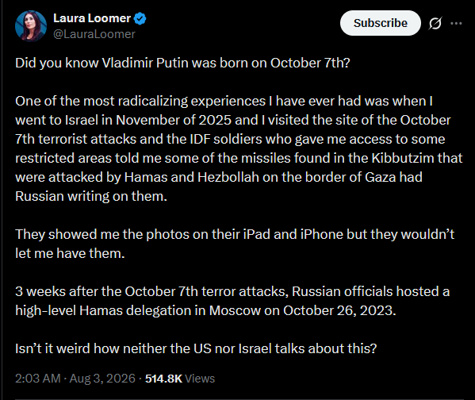Open Laura Loomer's profile picture

pos(31,26)
